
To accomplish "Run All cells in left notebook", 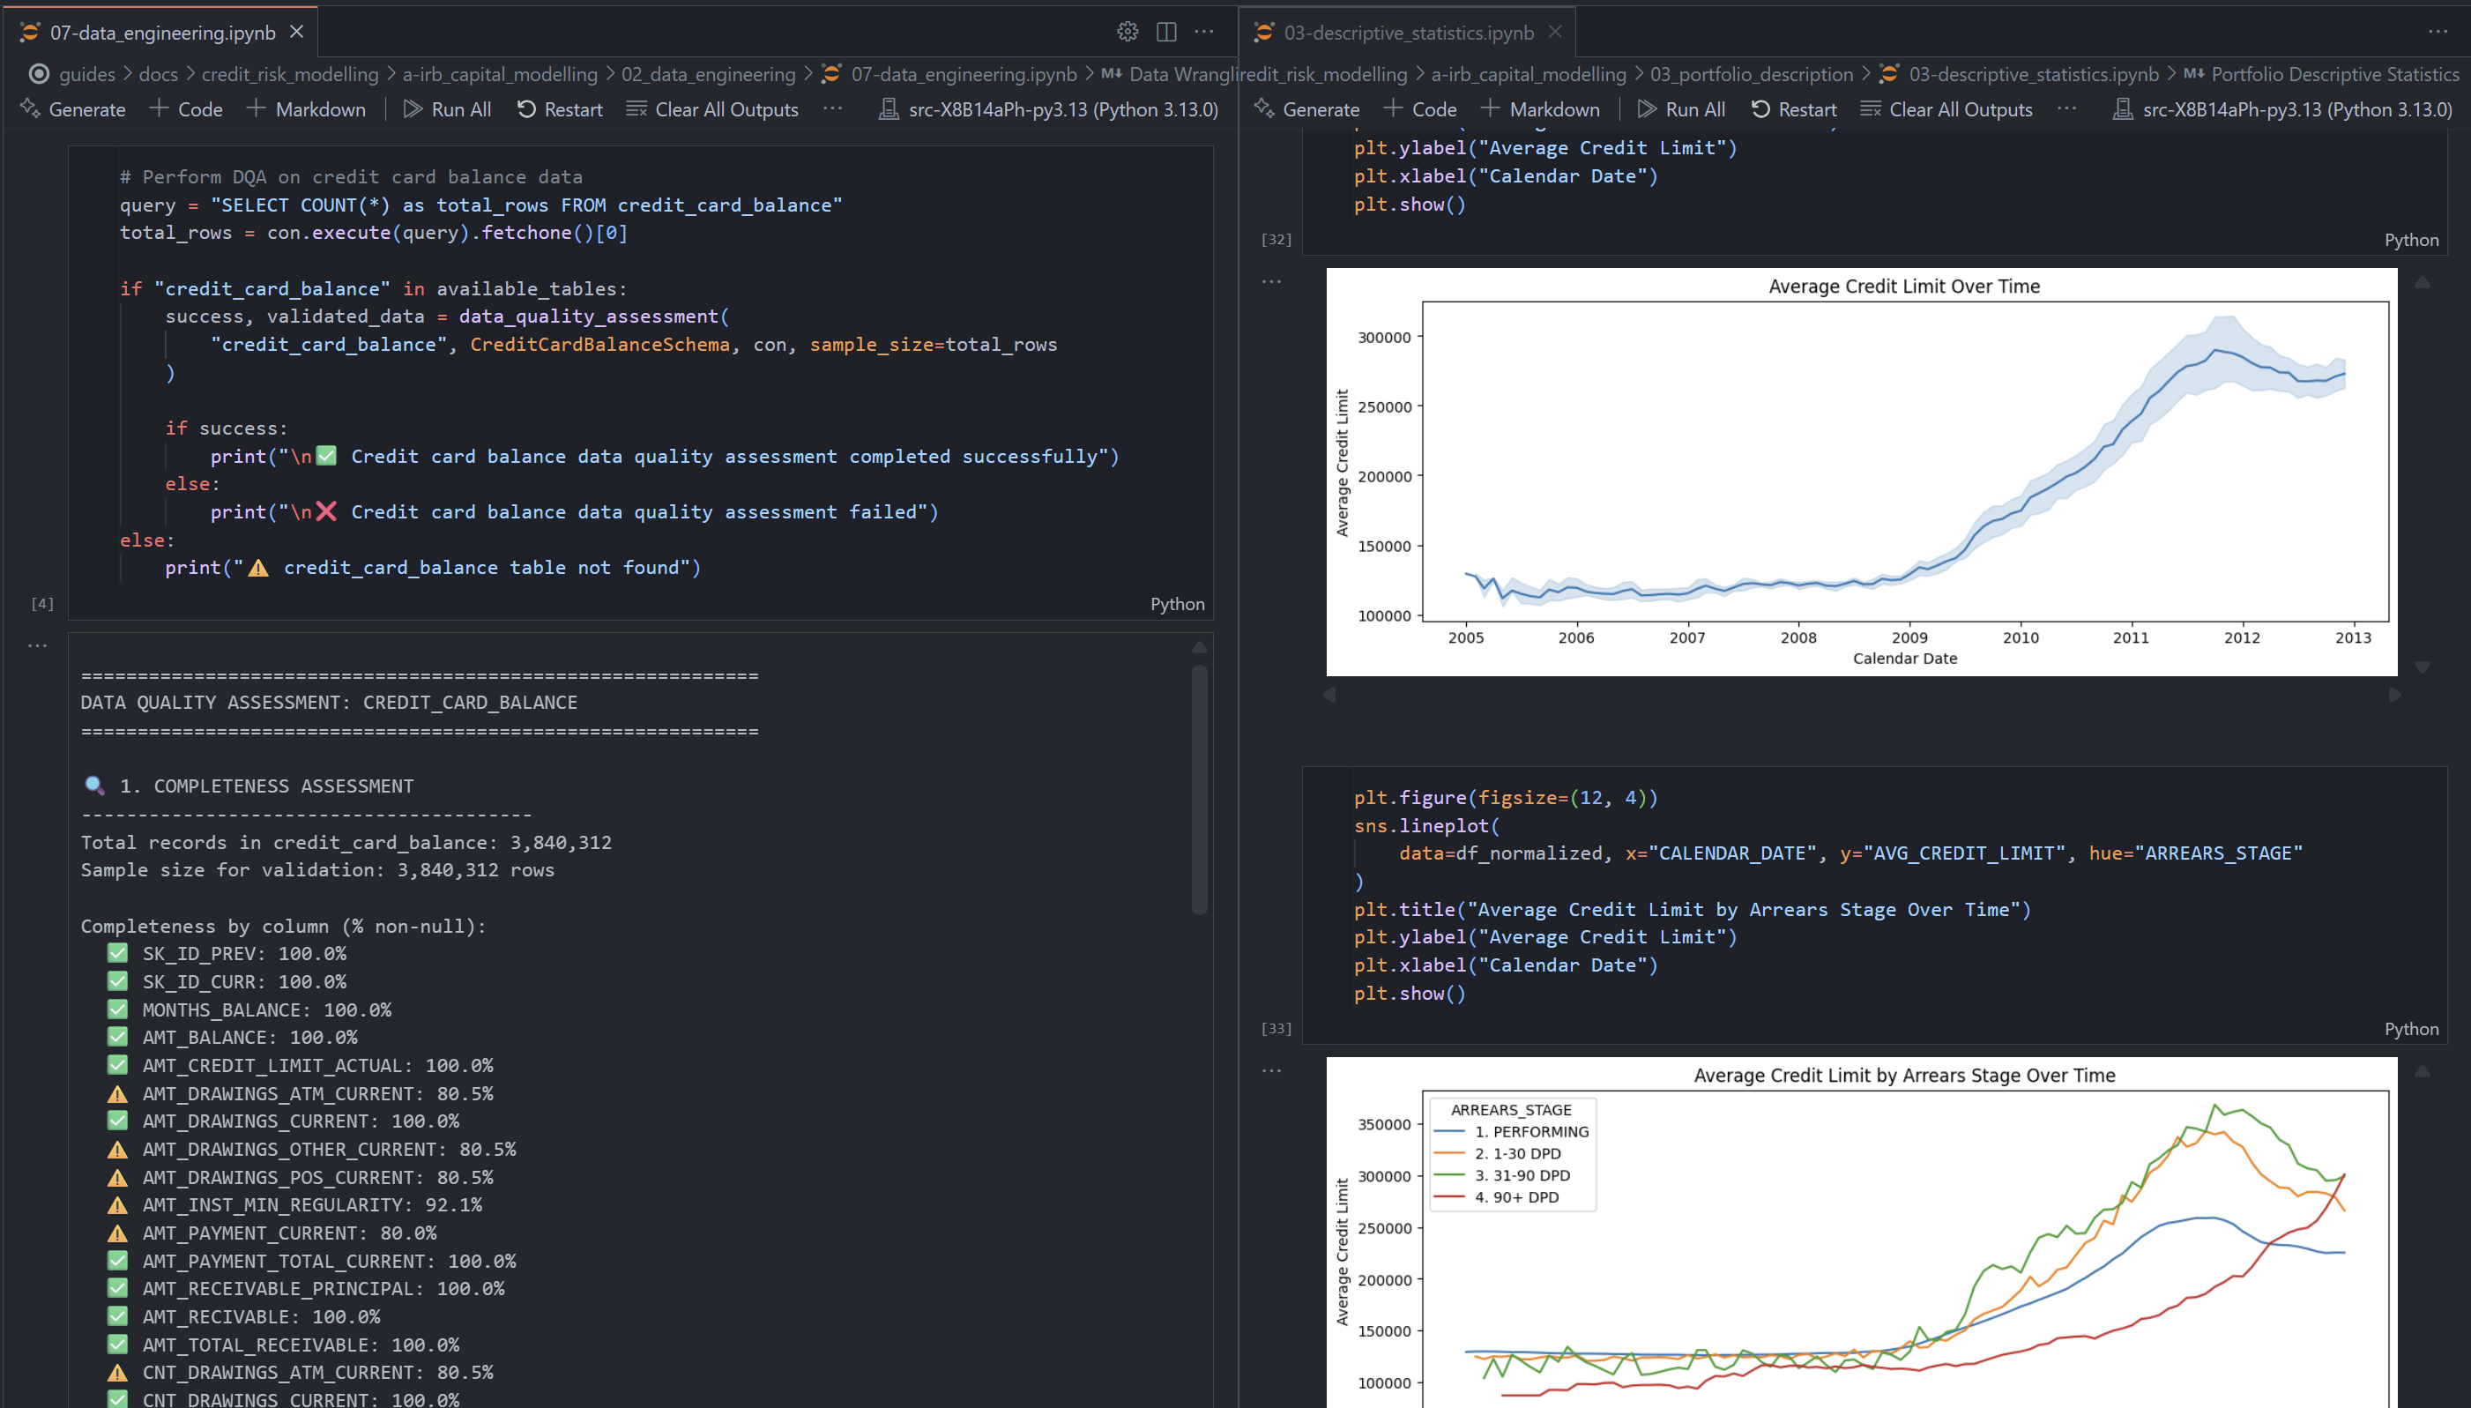I will click(448, 109).
